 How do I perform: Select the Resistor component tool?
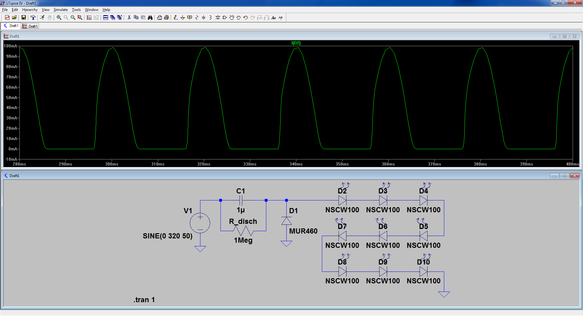(x=196, y=18)
